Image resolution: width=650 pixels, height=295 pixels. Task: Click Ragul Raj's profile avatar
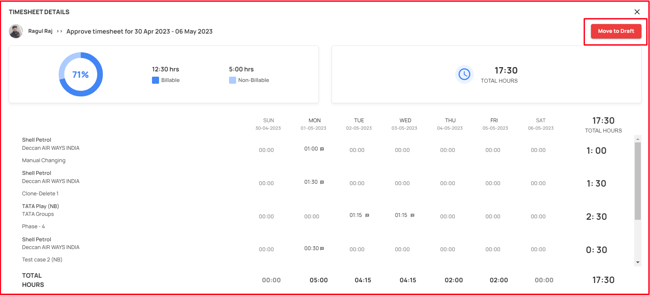tap(16, 31)
